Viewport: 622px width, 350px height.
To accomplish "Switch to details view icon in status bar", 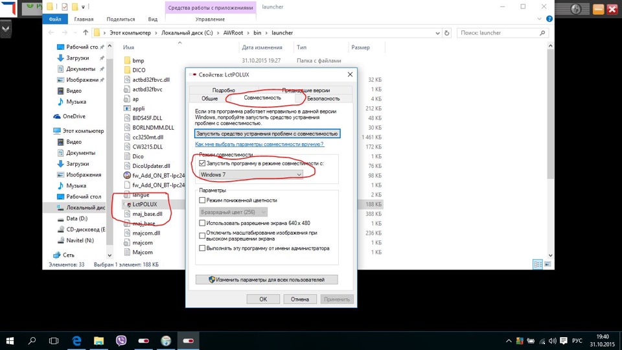I will coord(538,264).
